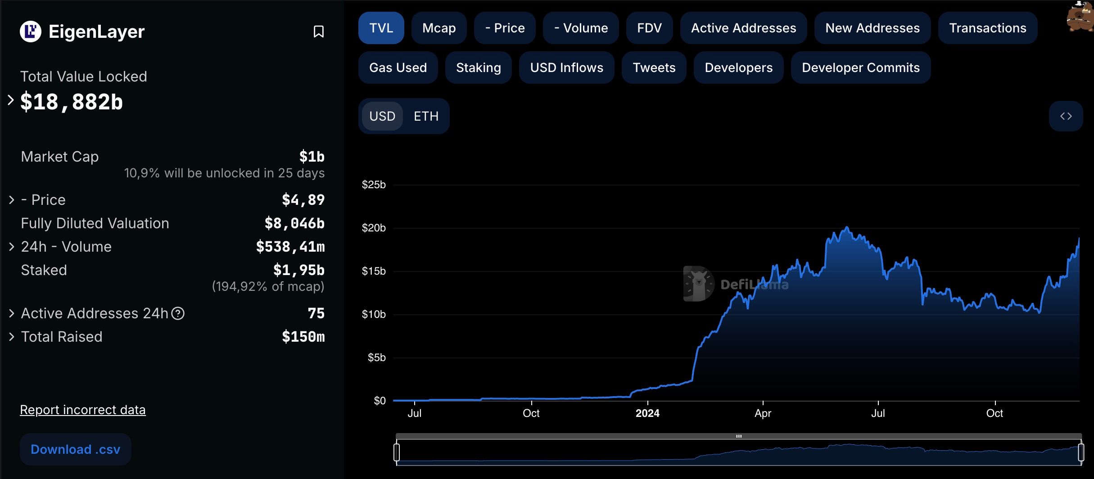Viewport: 1094px width, 479px height.
Task: Click the Total Raised value $150m
Action: 303,337
